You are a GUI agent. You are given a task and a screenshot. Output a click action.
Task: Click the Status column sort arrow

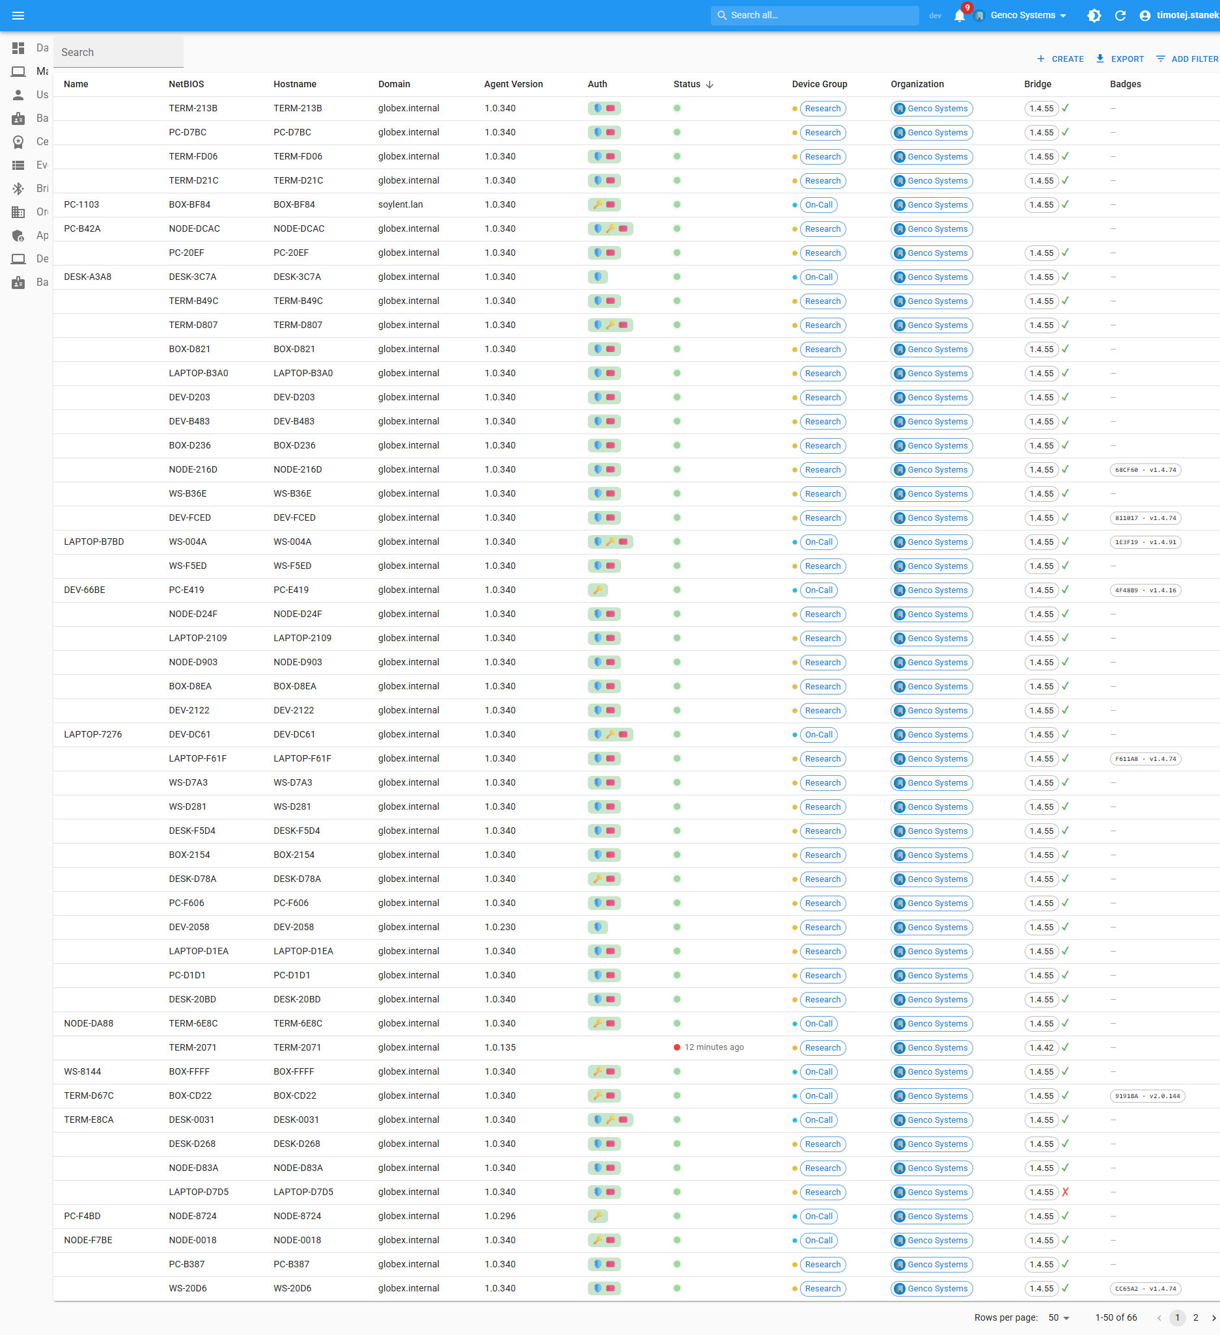[710, 85]
